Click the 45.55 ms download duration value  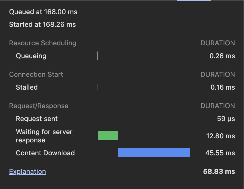click(220, 153)
